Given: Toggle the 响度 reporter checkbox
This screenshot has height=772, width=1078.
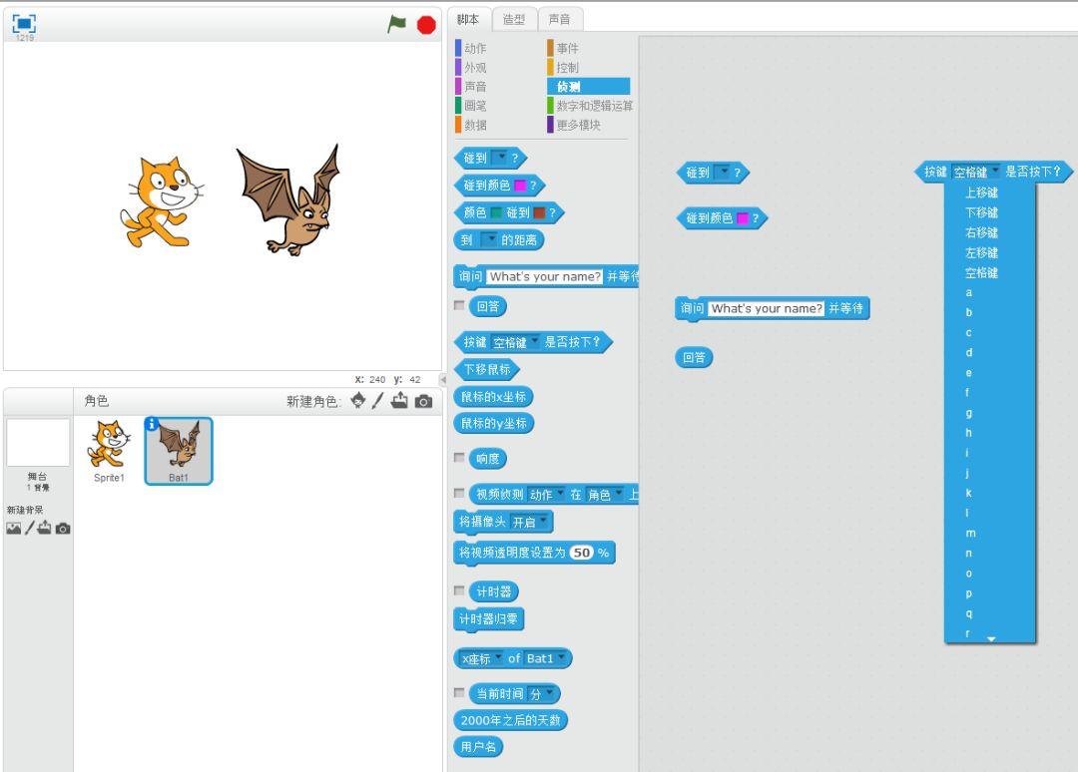Looking at the screenshot, I should pos(459,458).
